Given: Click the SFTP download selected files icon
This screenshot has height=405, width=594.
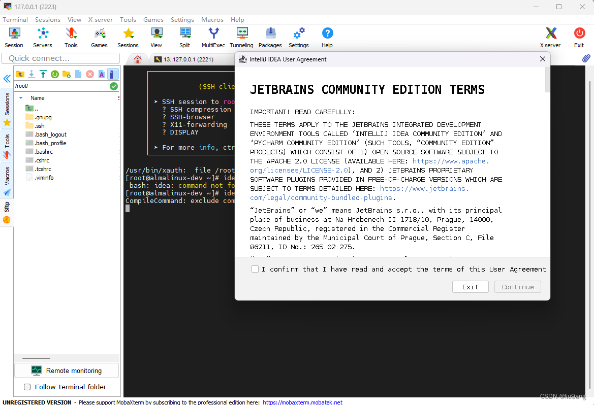Looking at the screenshot, I should click(32, 74).
